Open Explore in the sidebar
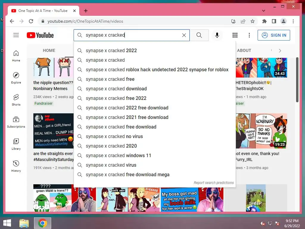Image resolution: width=305 pixels, height=229 pixels. (16, 78)
